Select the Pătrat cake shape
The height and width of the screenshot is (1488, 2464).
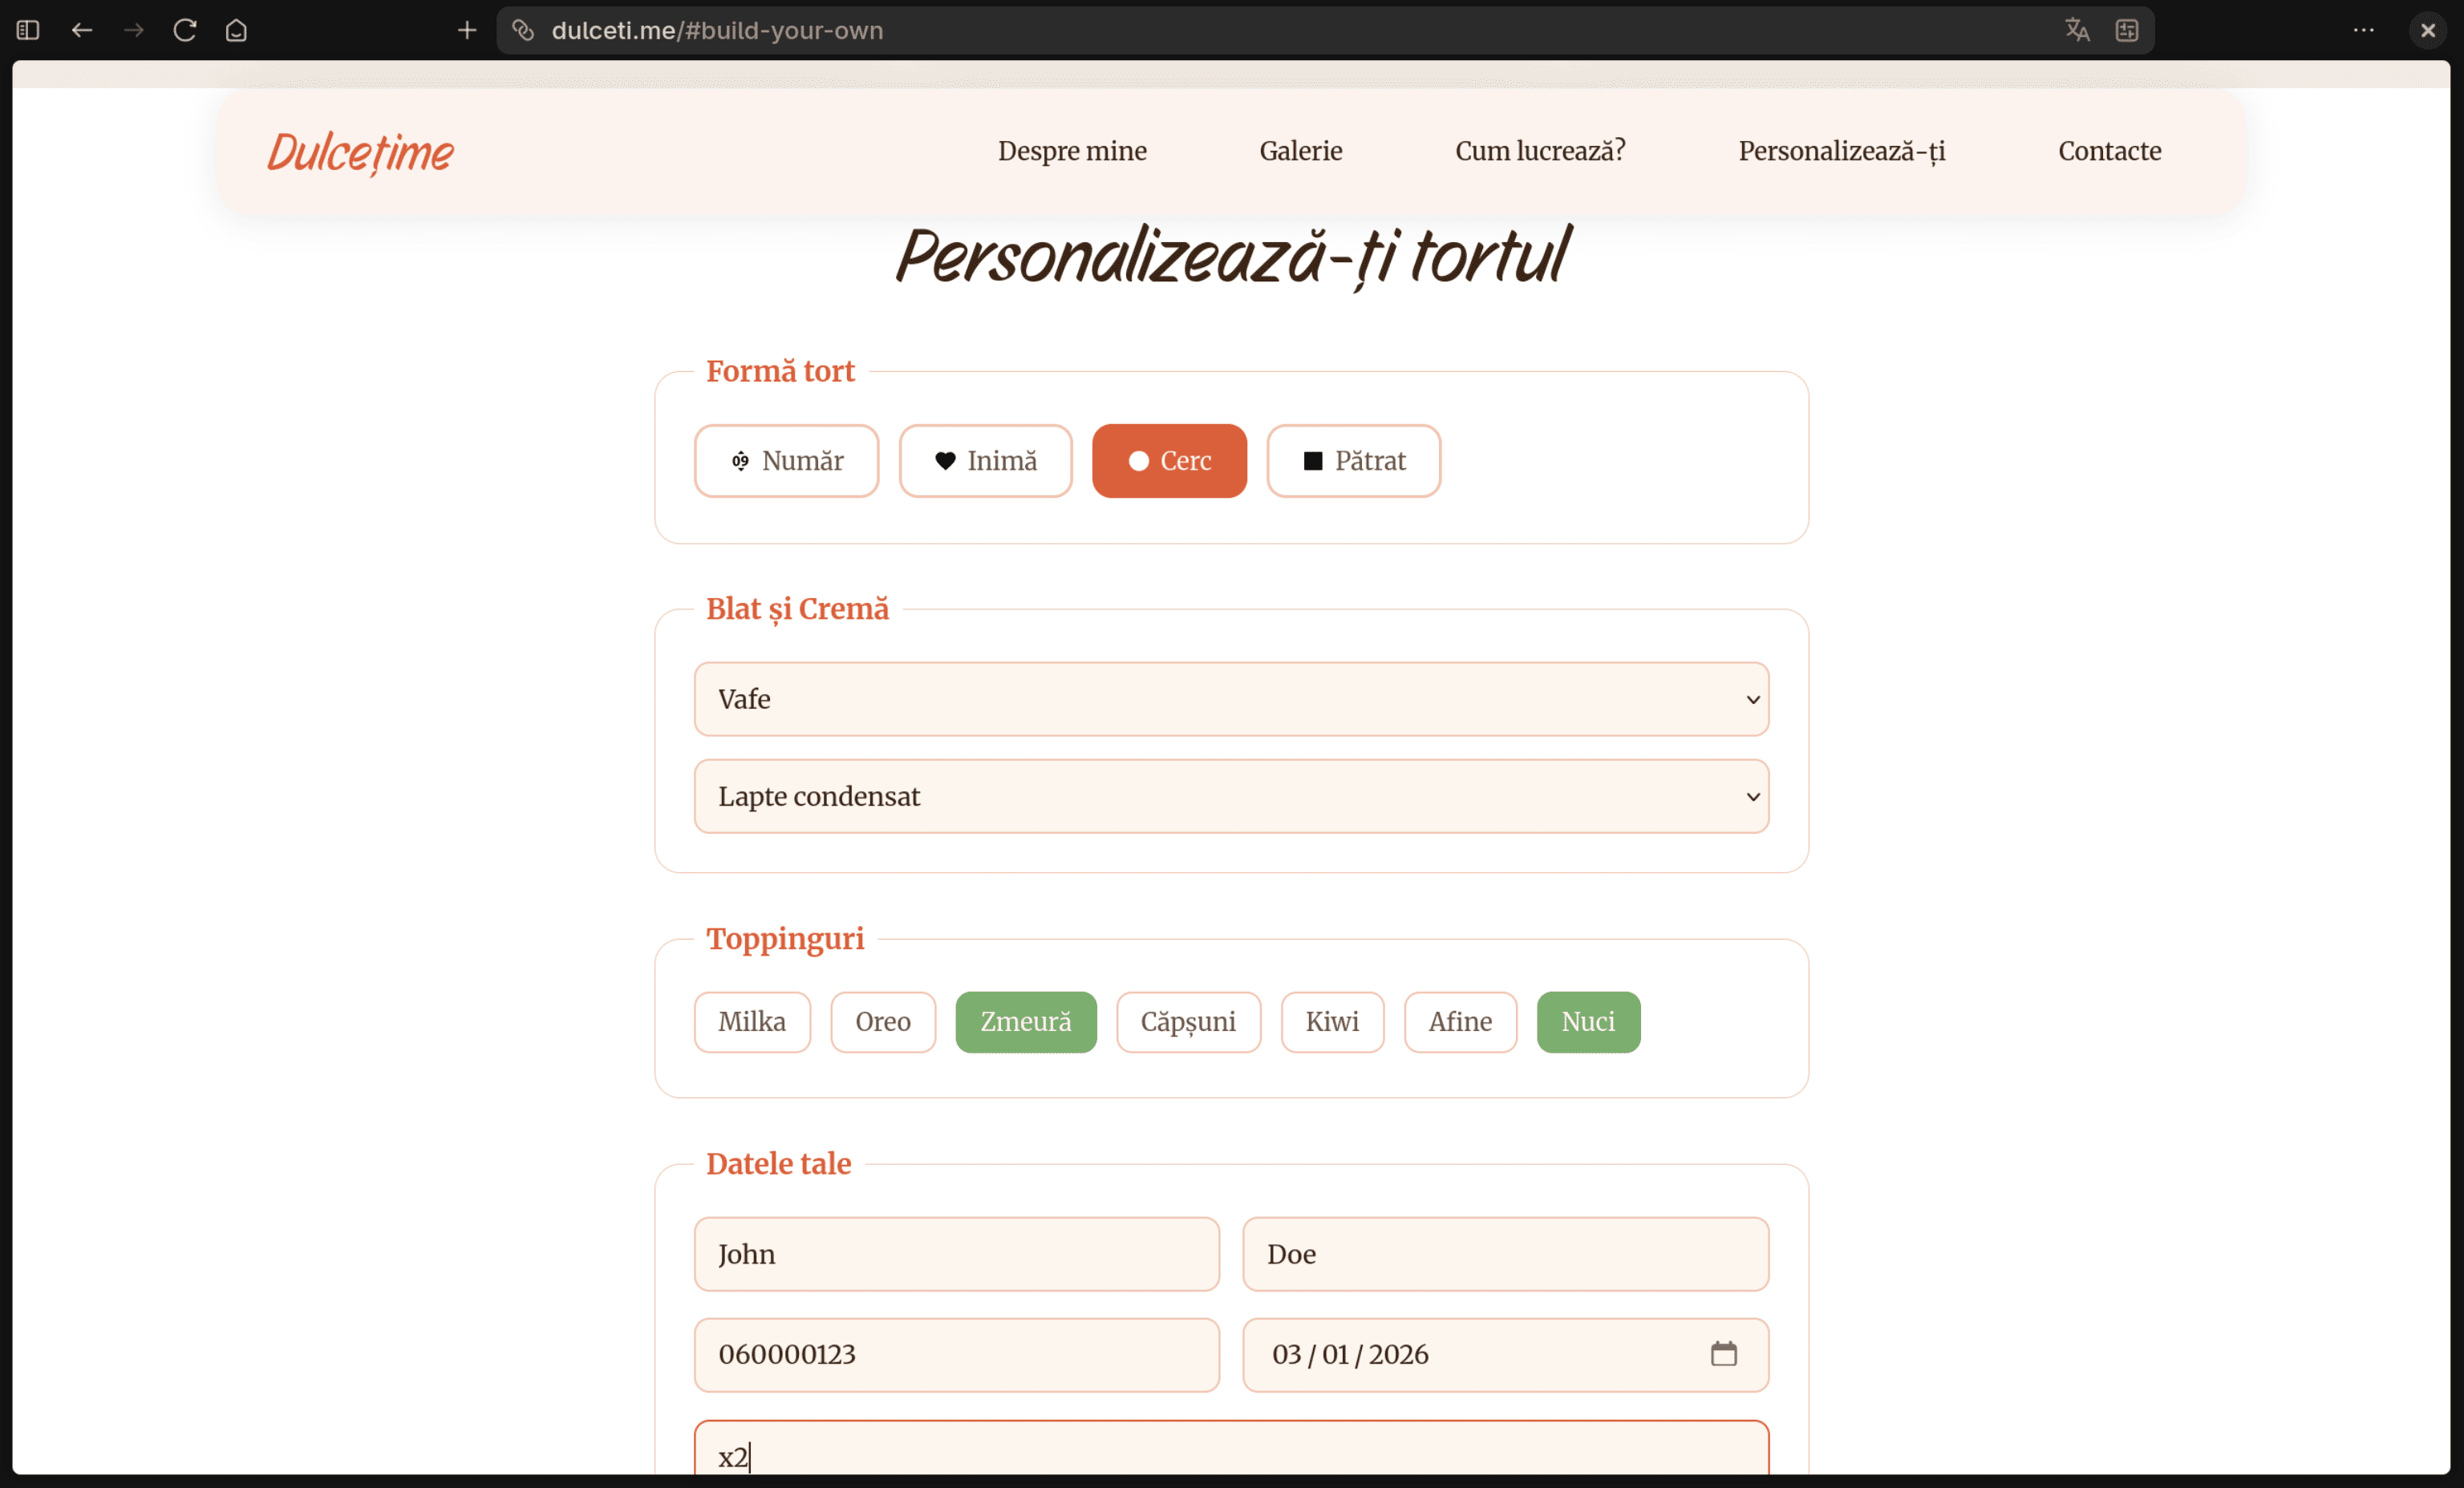click(x=1353, y=461)
